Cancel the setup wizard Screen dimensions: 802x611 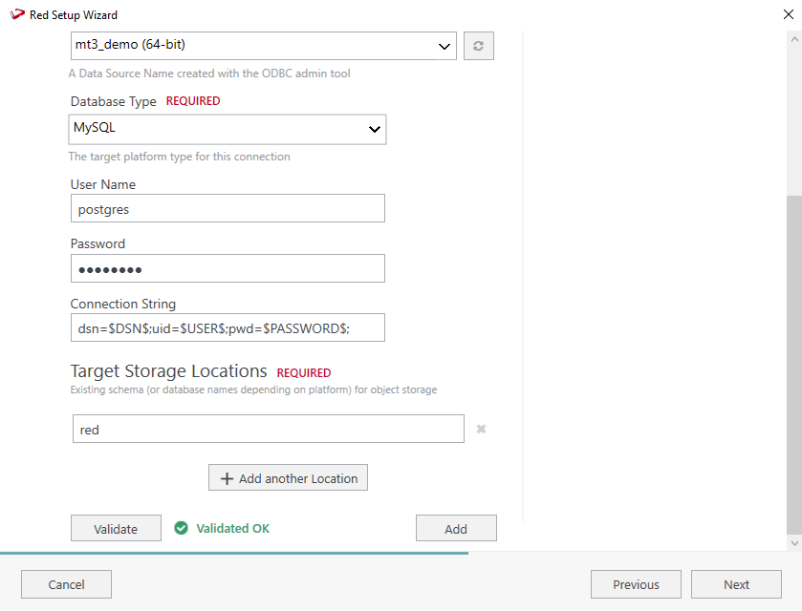coord(66,584)
